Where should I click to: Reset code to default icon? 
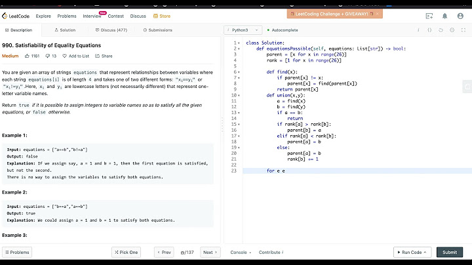(x=441, y=30)
